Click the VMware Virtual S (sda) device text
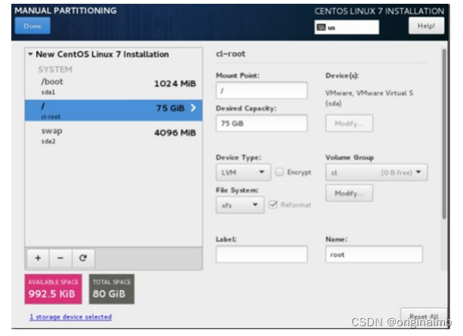Image resolution: width=463 pixels, height=336 pixels. click(x=369, y=98)
